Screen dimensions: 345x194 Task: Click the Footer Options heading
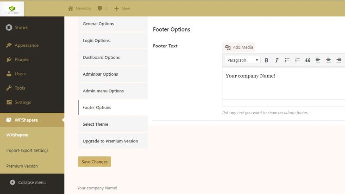[x=171, y=30]
